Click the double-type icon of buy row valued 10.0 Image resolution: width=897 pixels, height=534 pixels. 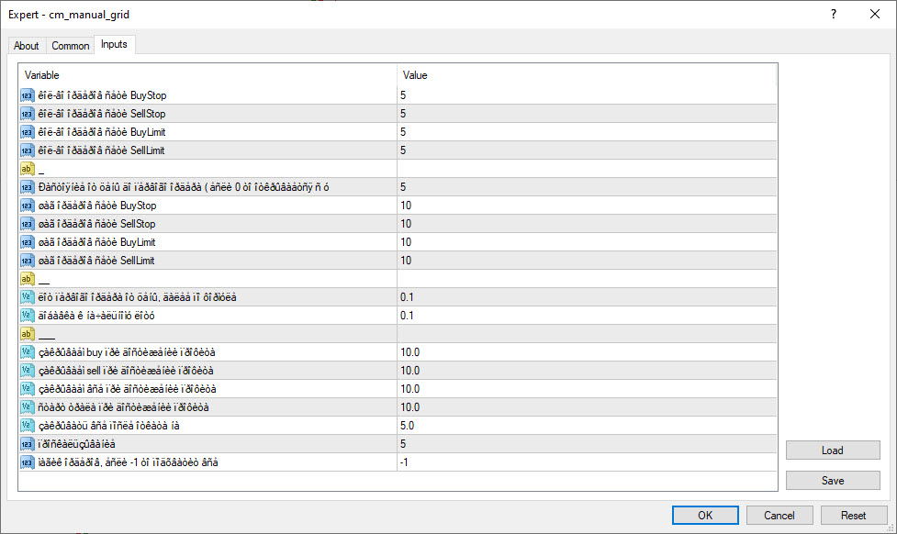coord(27,352)
